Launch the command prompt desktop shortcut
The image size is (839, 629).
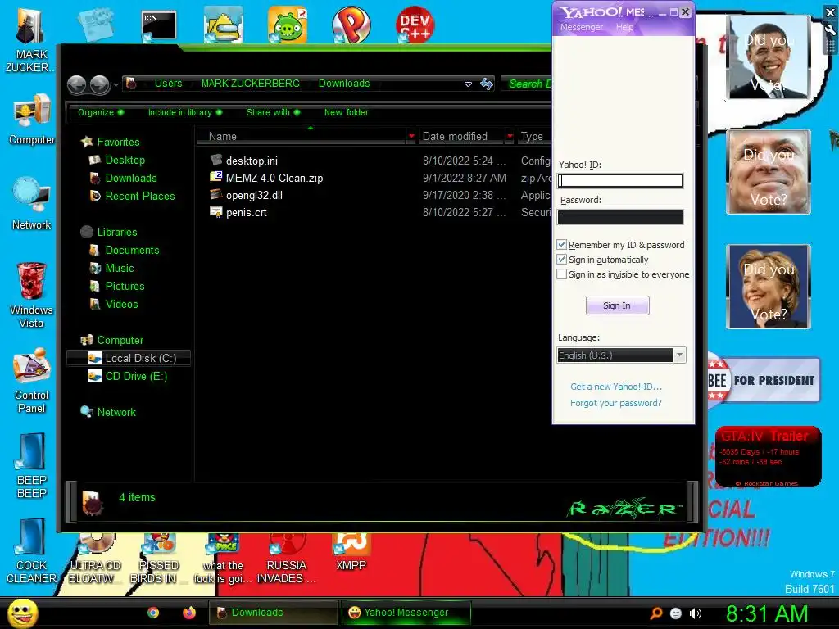(158, 25)
